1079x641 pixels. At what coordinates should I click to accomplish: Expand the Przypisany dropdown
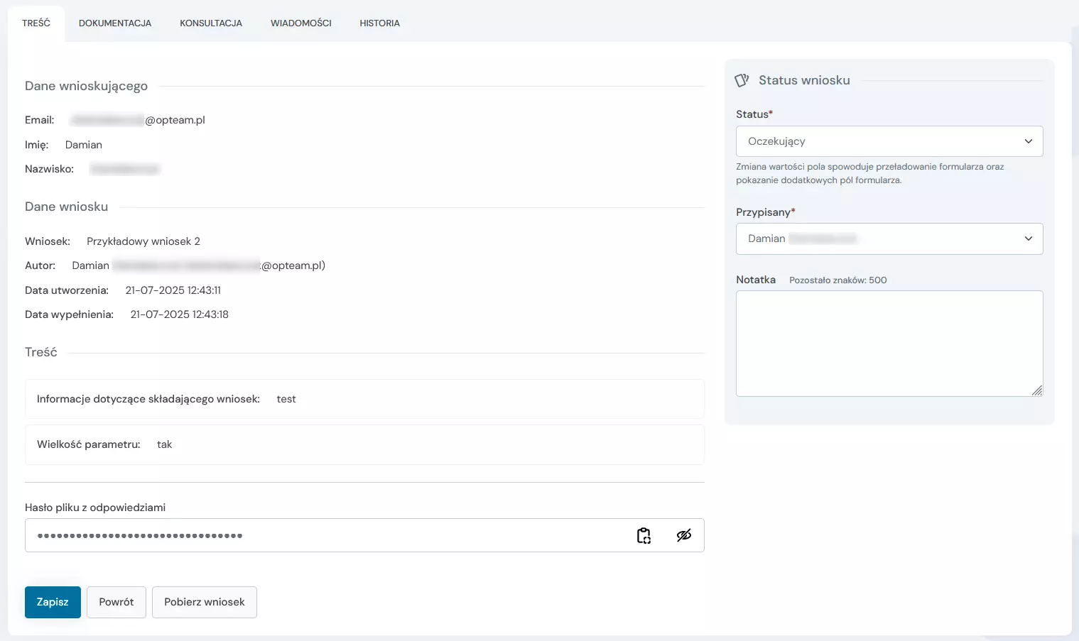click(x=889, y=239)
